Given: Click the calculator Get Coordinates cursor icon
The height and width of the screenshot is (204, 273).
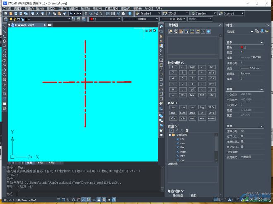Looking at the screenshot, I should tap(187, 32).
